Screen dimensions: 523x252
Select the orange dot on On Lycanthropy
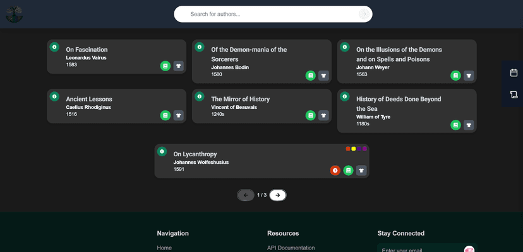coord(348,149)
